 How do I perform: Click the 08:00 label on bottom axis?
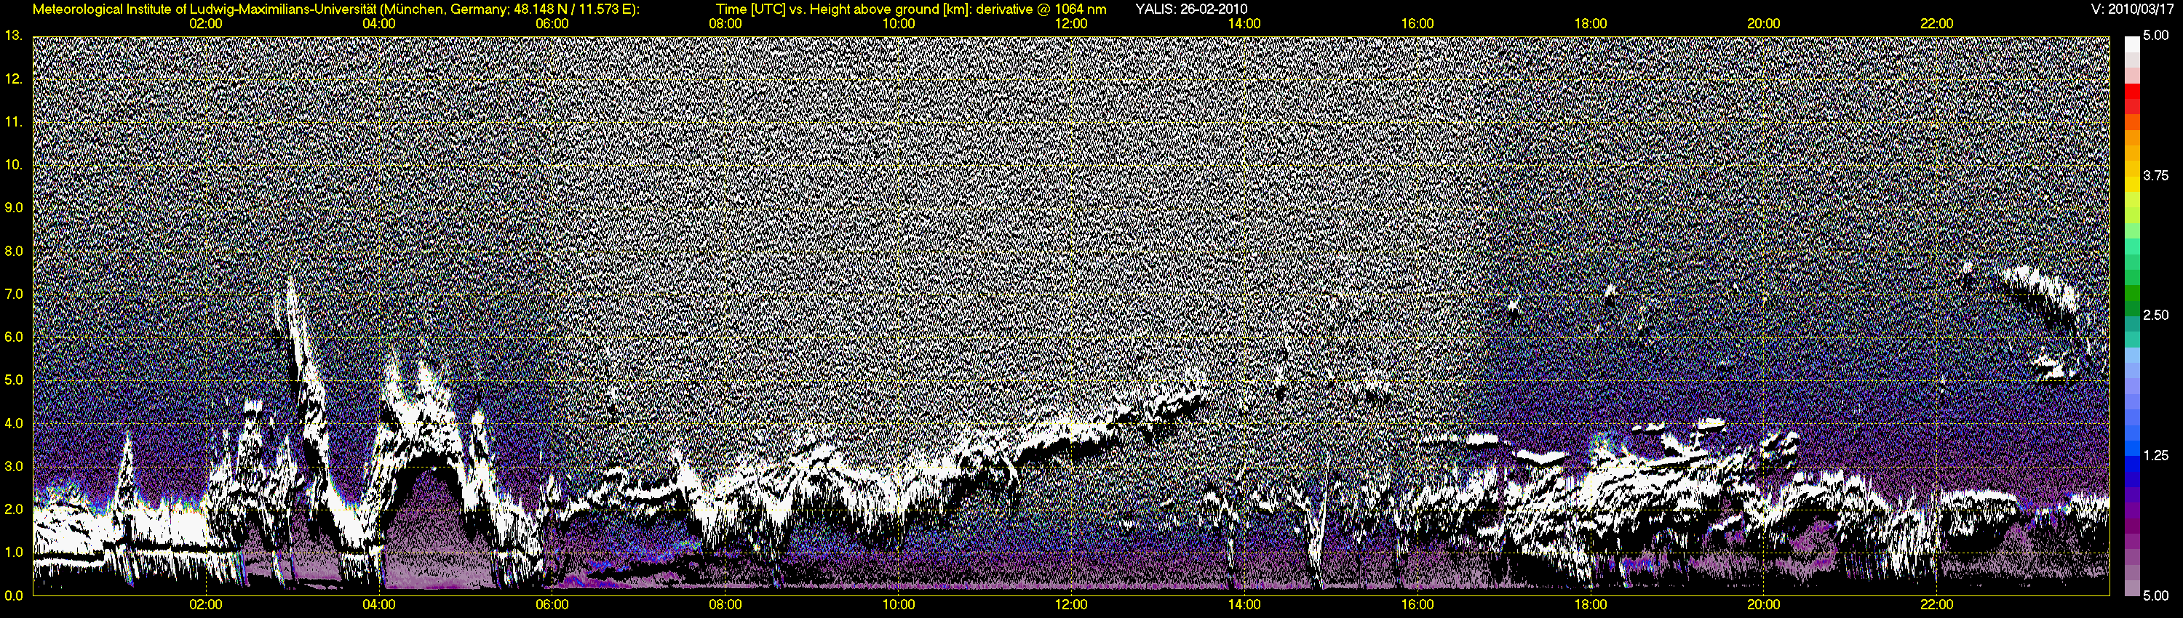(725, 604)
